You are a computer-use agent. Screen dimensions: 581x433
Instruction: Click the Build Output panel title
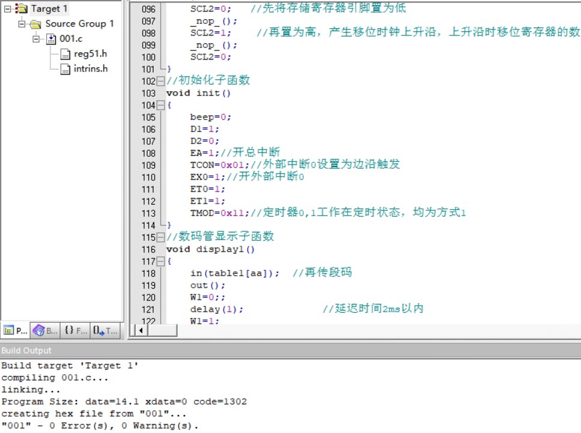(x=26, y=350)
